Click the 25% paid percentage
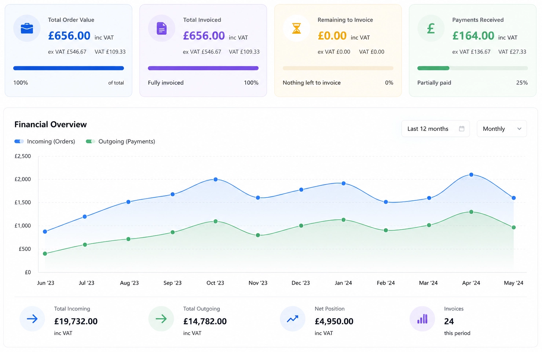Image resolution: width=542 pixels, height=352 pixels. 522,83
